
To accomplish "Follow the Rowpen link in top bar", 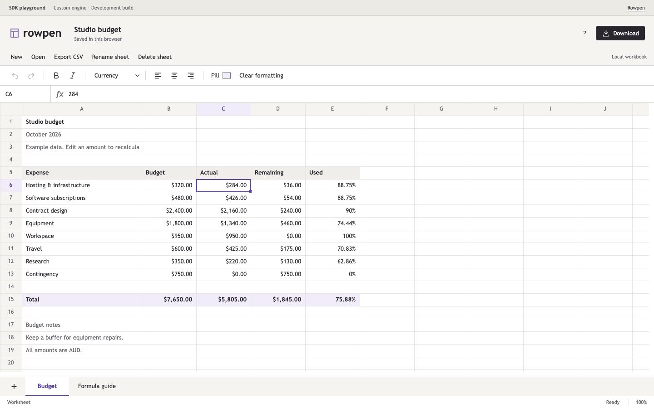I will coord(636,8).
